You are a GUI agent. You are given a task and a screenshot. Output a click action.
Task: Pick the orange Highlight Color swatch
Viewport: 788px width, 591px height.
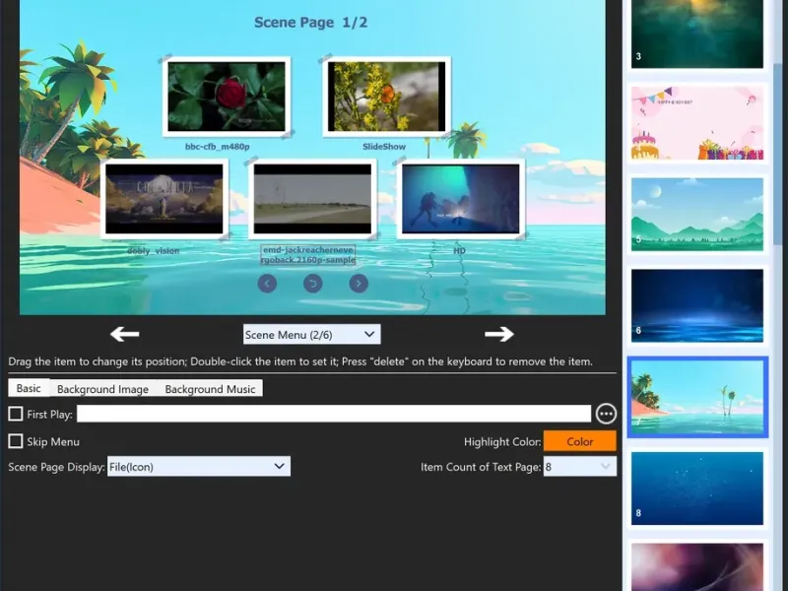pos(580,441)
